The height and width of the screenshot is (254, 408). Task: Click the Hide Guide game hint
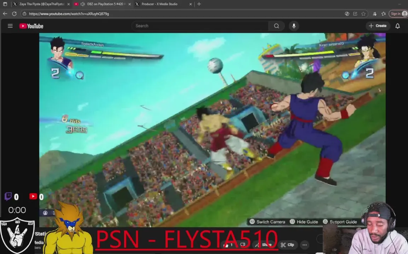pyautogui.click(x=304, y=222)
